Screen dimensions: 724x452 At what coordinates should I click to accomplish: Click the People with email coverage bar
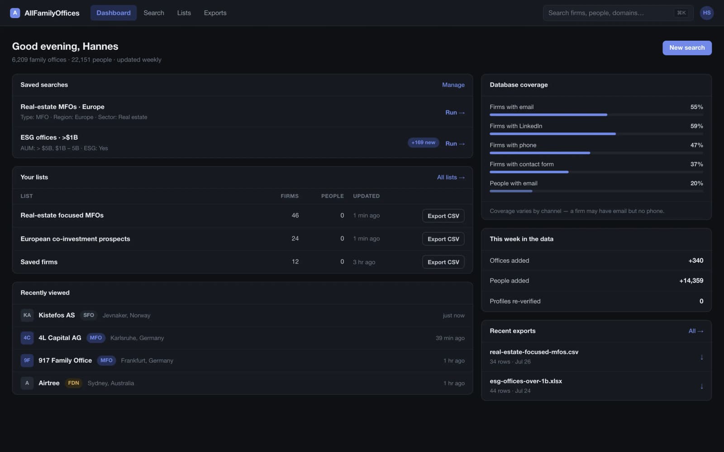[596, 191]
